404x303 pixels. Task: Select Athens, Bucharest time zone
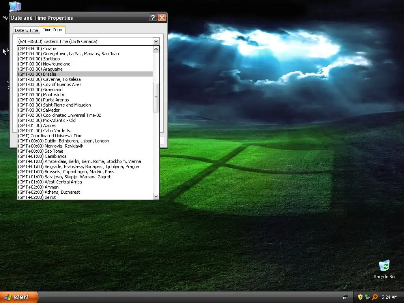(85, 192)
